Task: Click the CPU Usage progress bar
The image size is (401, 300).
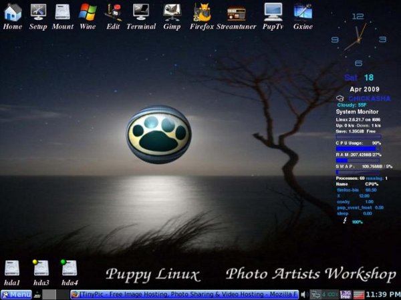Action: 358,149
